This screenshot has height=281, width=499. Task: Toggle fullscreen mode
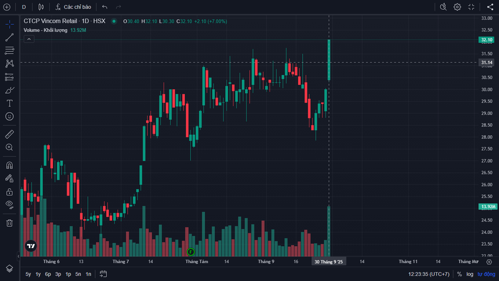click(471, 7)
